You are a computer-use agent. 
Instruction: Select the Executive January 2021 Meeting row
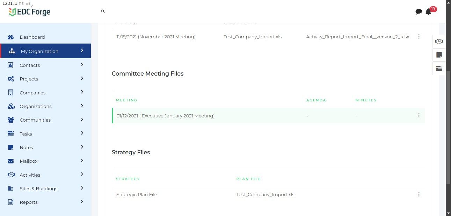click(x=166, y=116)
